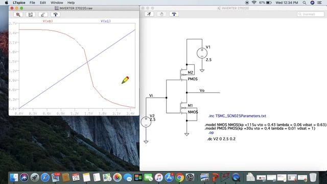This screenshot has height=184, width=327.
Task: Open Mail from the Dock
Action: tap(56, 177)
